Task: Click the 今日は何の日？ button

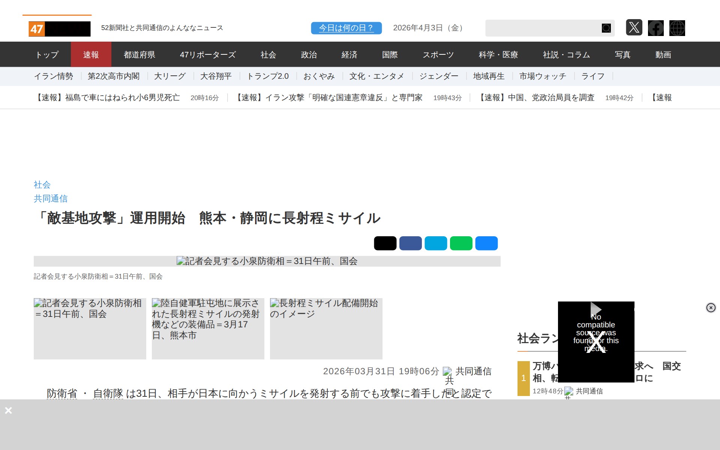Action: (x=346, y=28)
